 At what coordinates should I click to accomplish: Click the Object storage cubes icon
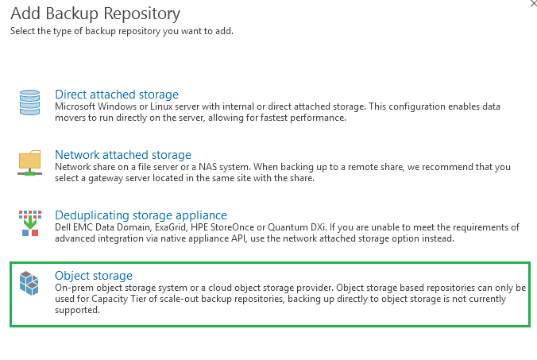(29, 284)
